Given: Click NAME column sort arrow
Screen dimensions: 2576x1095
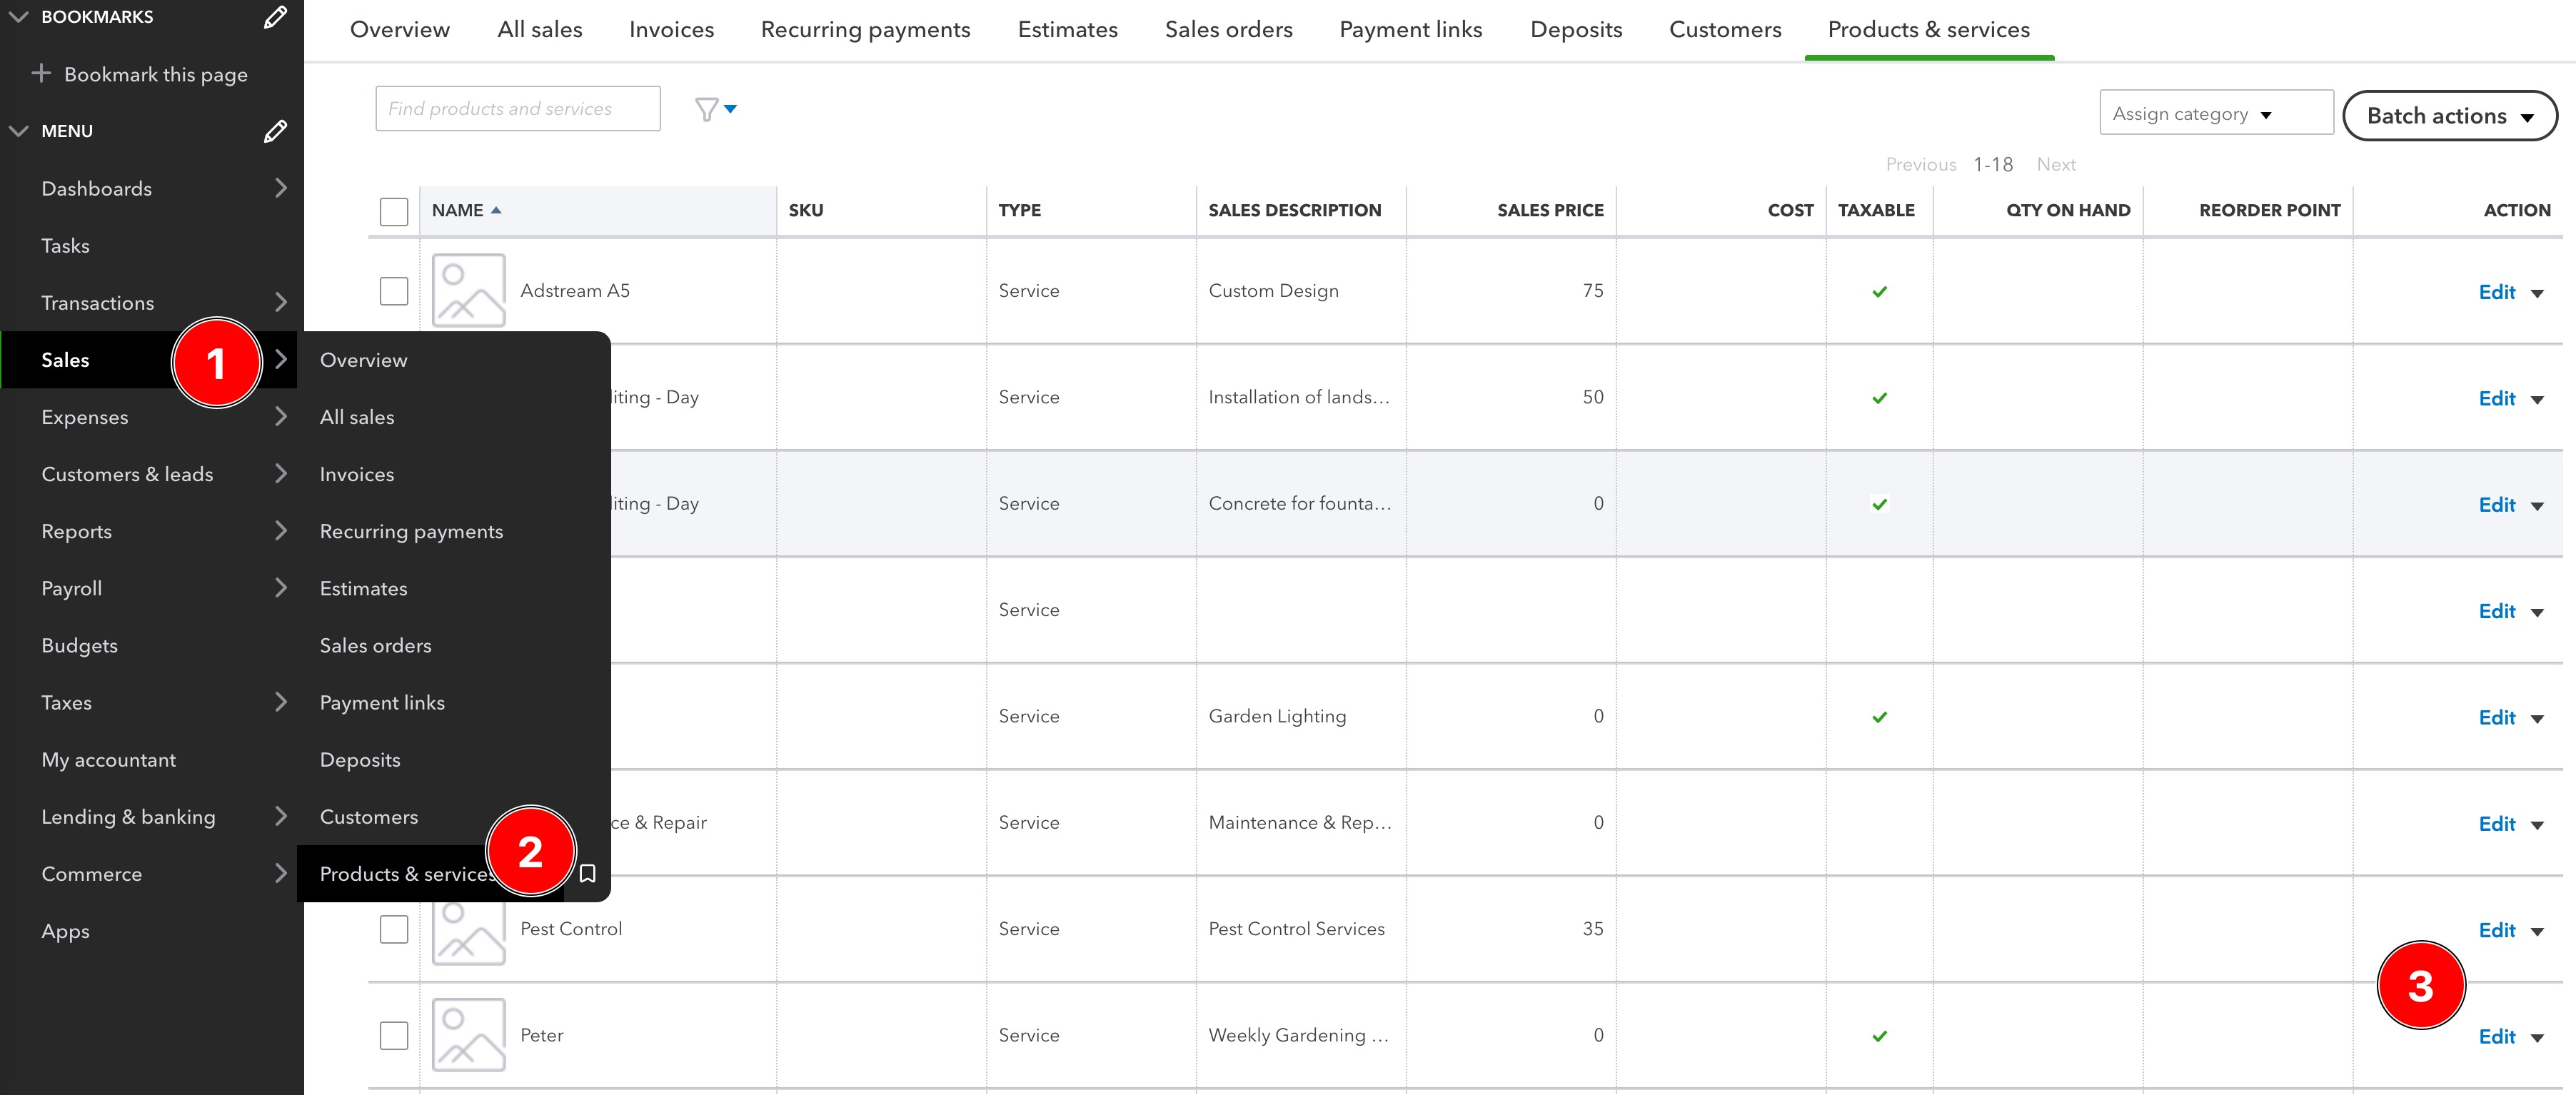Looking at the screenshot, I should tap(496, 210).
